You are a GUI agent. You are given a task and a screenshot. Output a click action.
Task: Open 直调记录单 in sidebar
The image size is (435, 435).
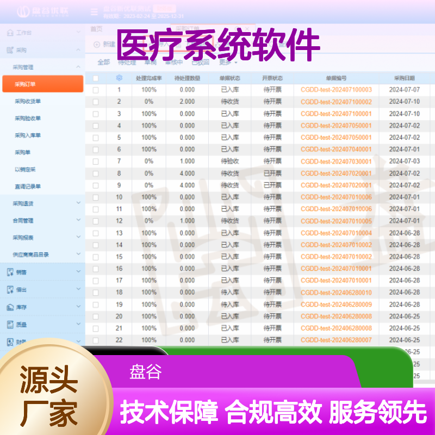coord(28,186)
